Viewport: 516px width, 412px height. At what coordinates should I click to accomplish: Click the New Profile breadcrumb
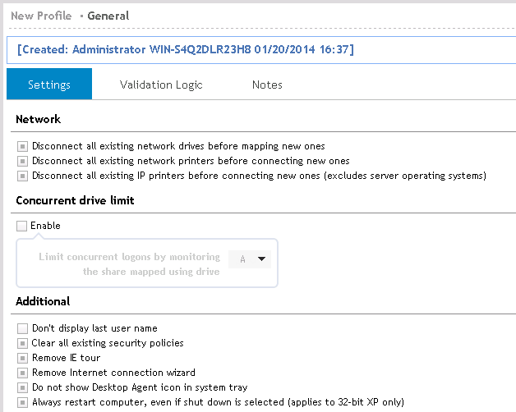pyautogui.click(x=40, y=16)
